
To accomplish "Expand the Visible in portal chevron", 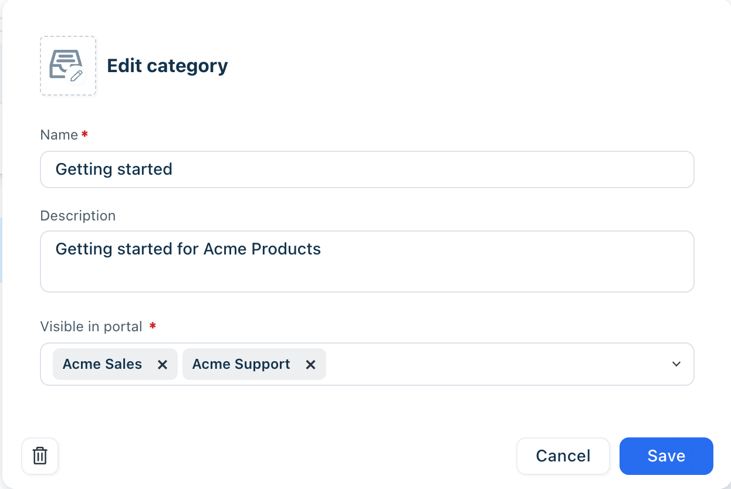I will point(676,364).
